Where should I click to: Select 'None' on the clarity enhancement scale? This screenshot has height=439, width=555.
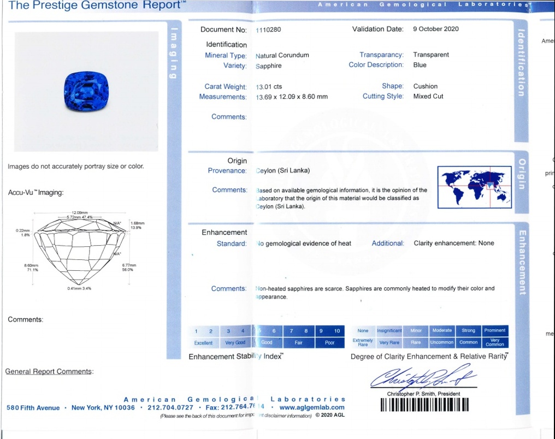click(x=363, y=330)
